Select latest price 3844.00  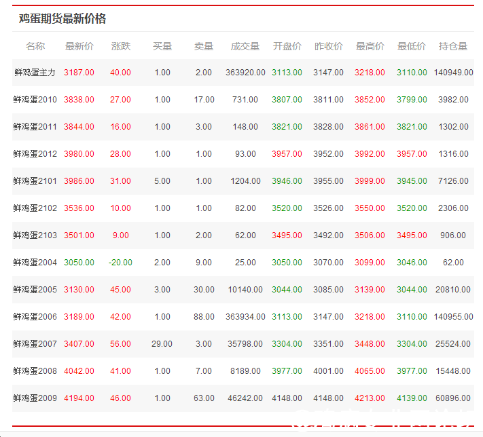[x=79, y=127]
